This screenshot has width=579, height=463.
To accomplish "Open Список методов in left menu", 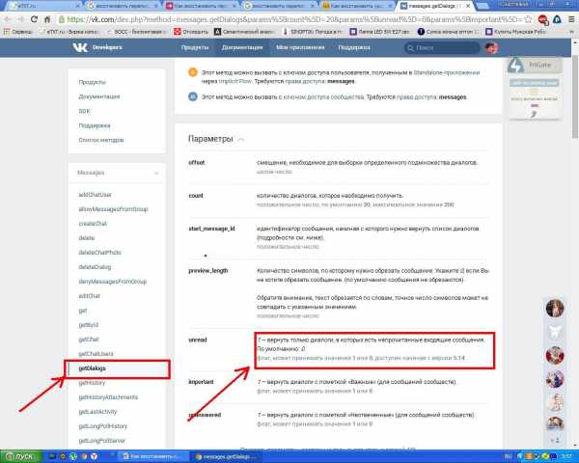I will (100, 140).
